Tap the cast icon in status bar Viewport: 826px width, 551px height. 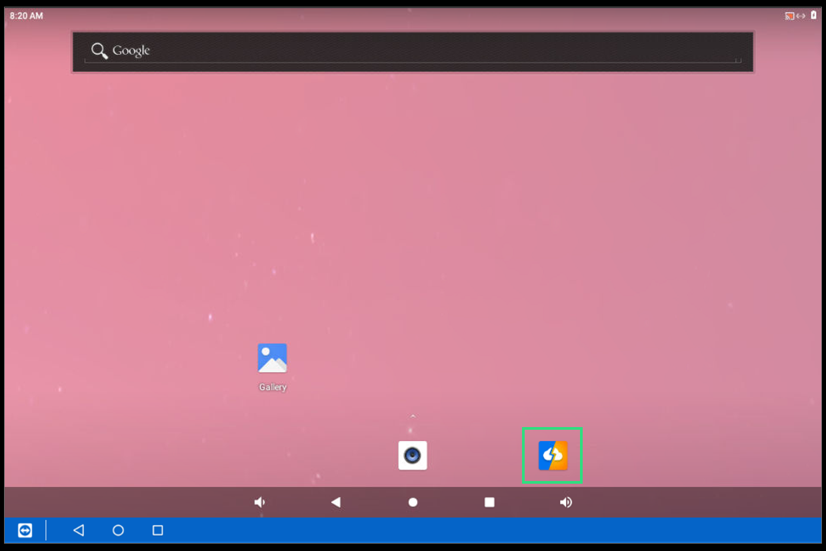[789, 16]
